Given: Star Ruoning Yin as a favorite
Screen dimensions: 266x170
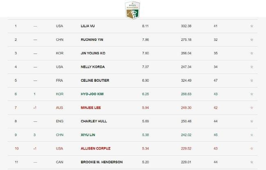Looking at the screenshot, I should 252,40.
